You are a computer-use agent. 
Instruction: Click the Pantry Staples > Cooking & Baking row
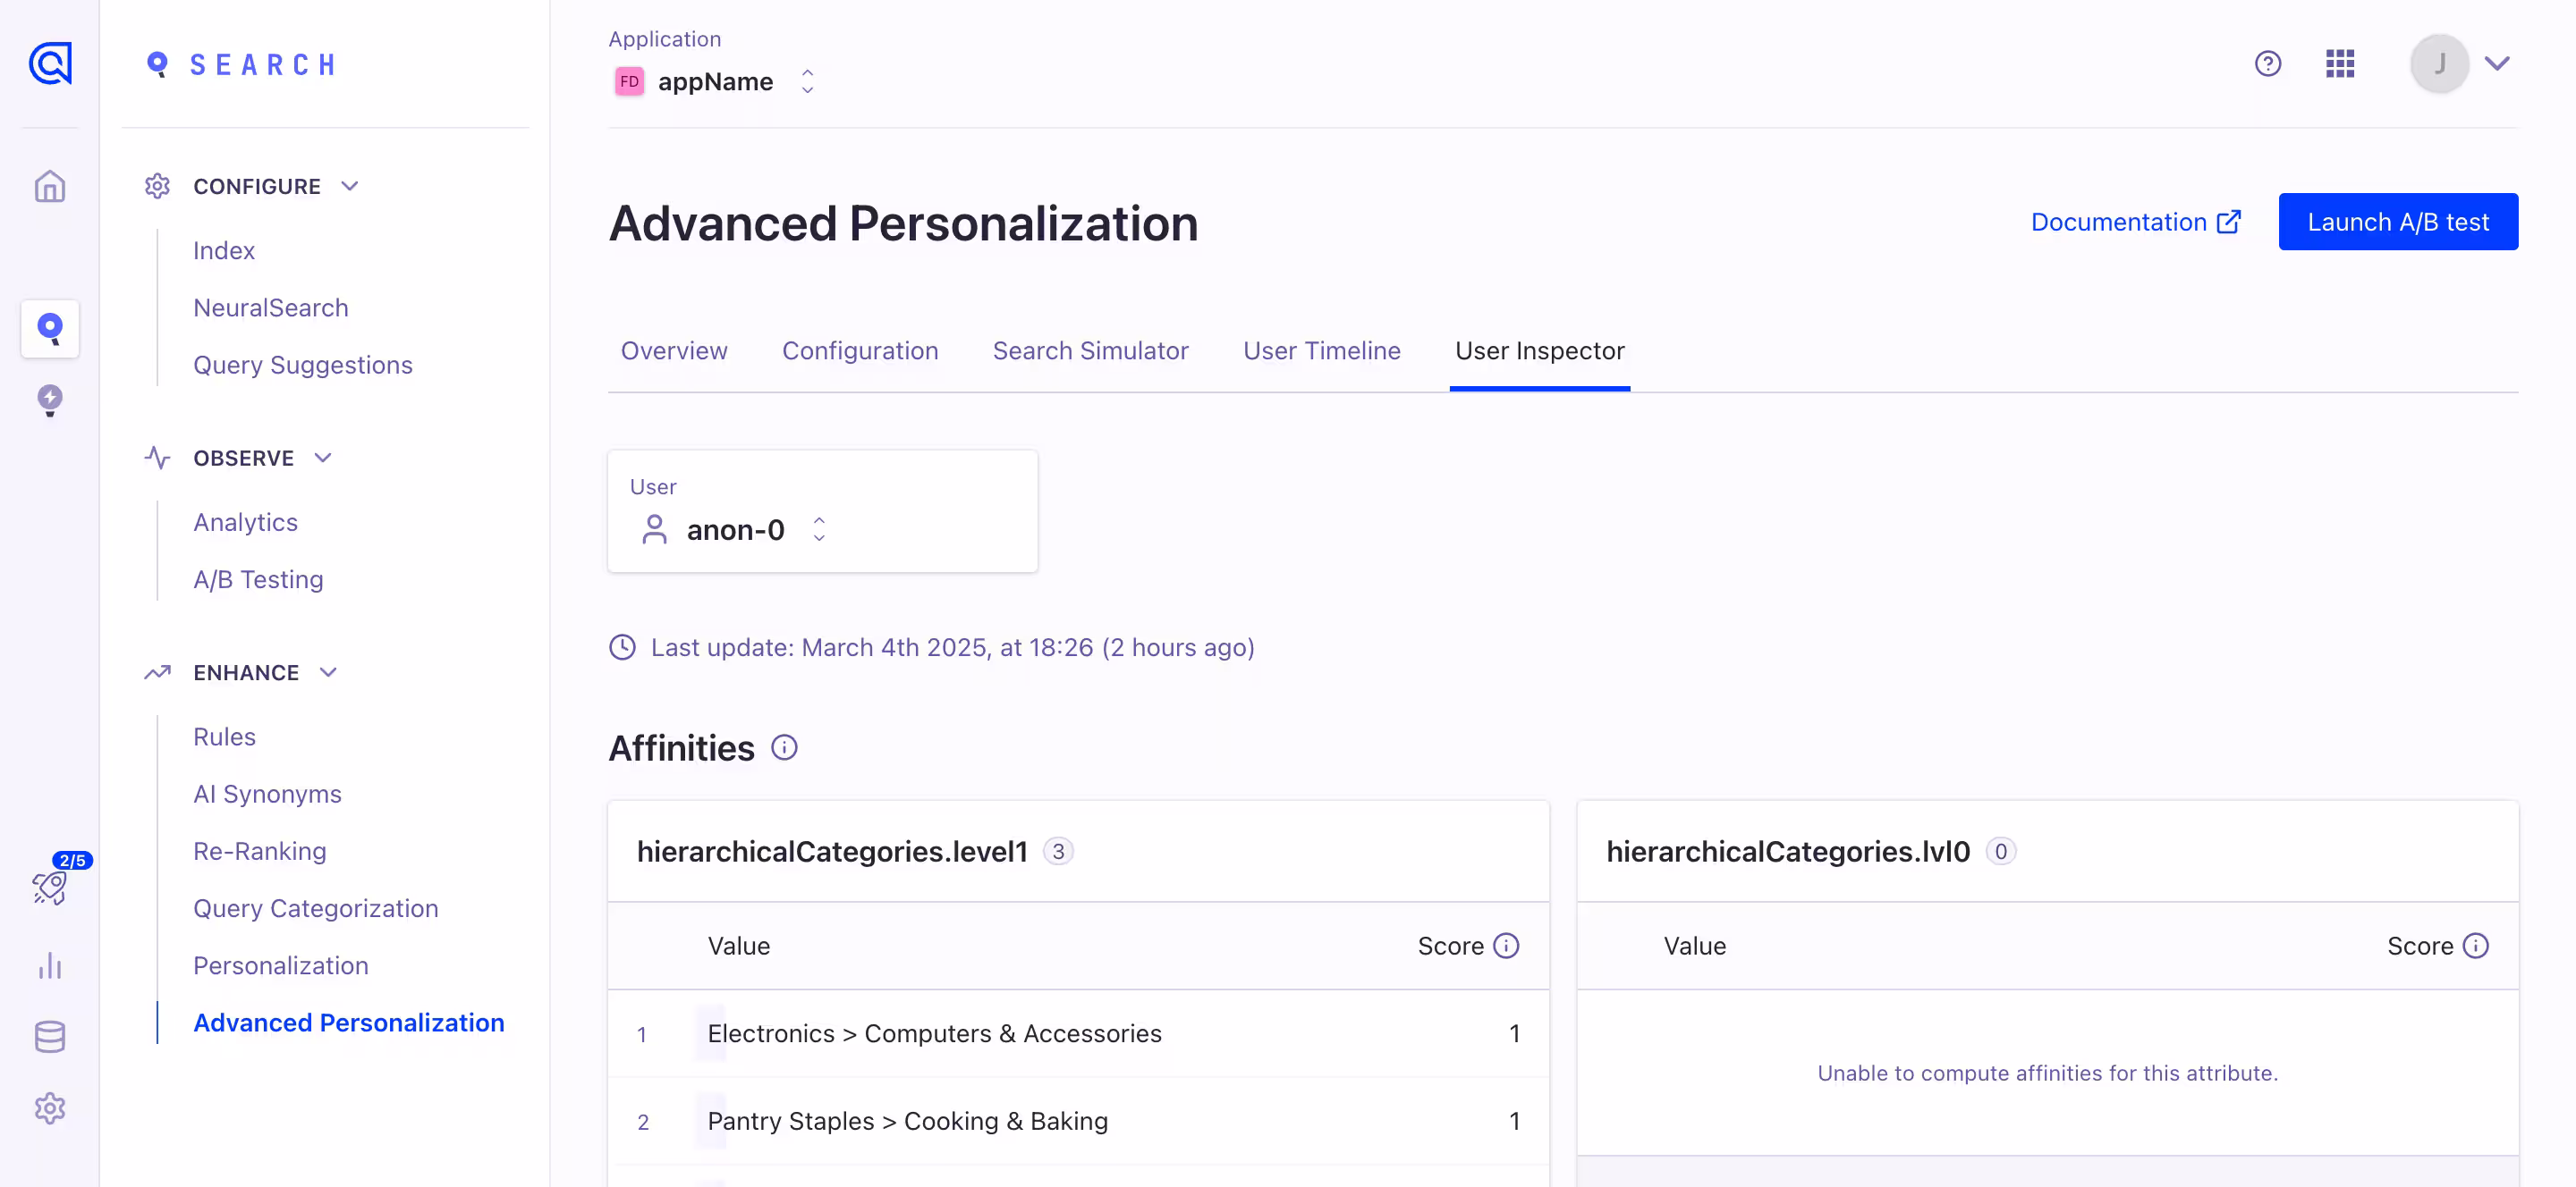(1078, 1121)
